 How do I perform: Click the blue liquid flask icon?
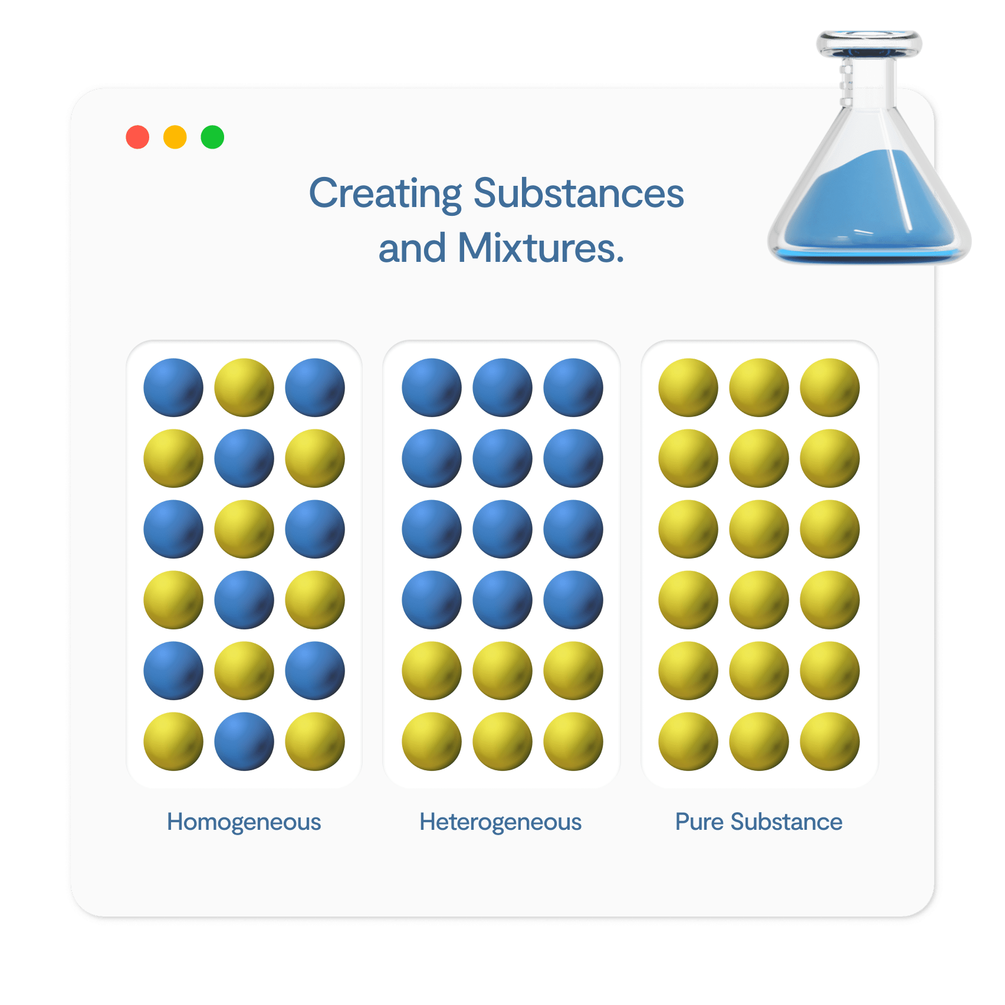click(x=869, y=147)
